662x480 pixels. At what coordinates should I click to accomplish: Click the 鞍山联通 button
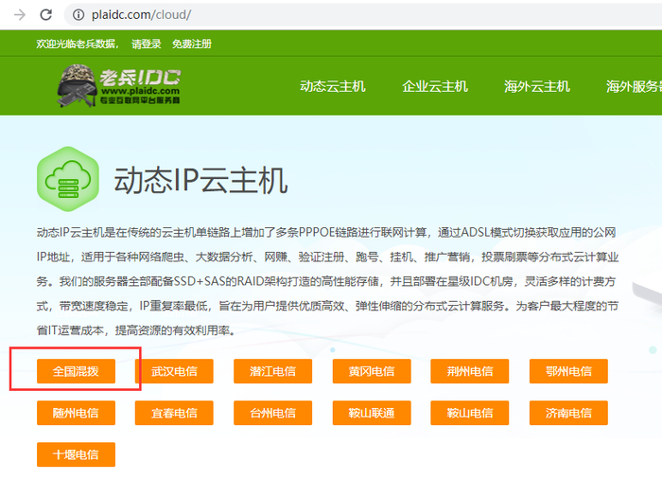point(372,413)
